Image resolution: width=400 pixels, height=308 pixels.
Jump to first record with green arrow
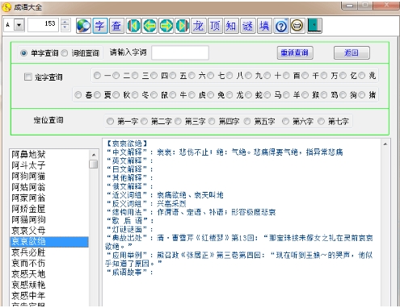point(133,26)
